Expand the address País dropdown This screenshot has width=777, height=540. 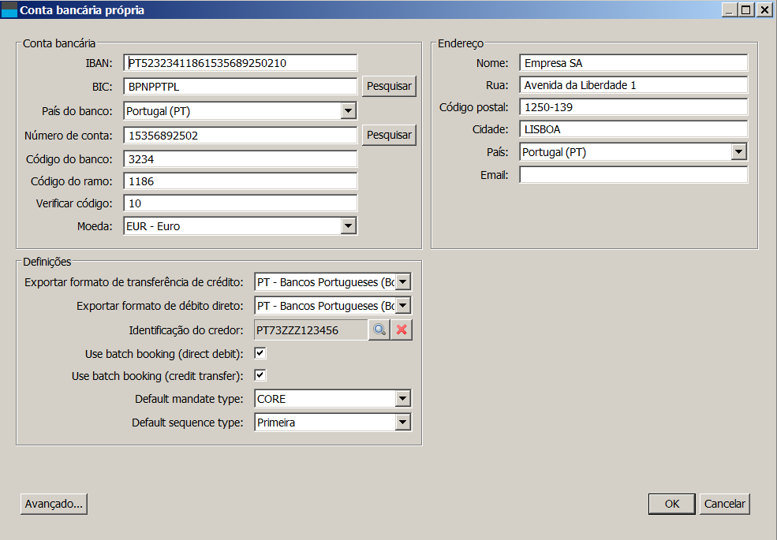point(738,152)
